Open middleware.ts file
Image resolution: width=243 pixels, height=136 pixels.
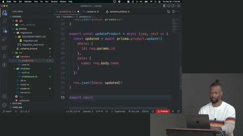29,76
